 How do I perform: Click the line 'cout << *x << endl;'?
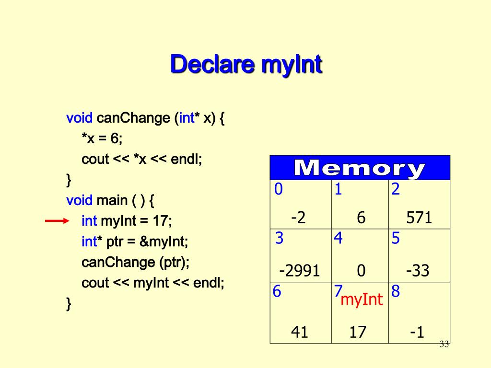tap(141, 159)
